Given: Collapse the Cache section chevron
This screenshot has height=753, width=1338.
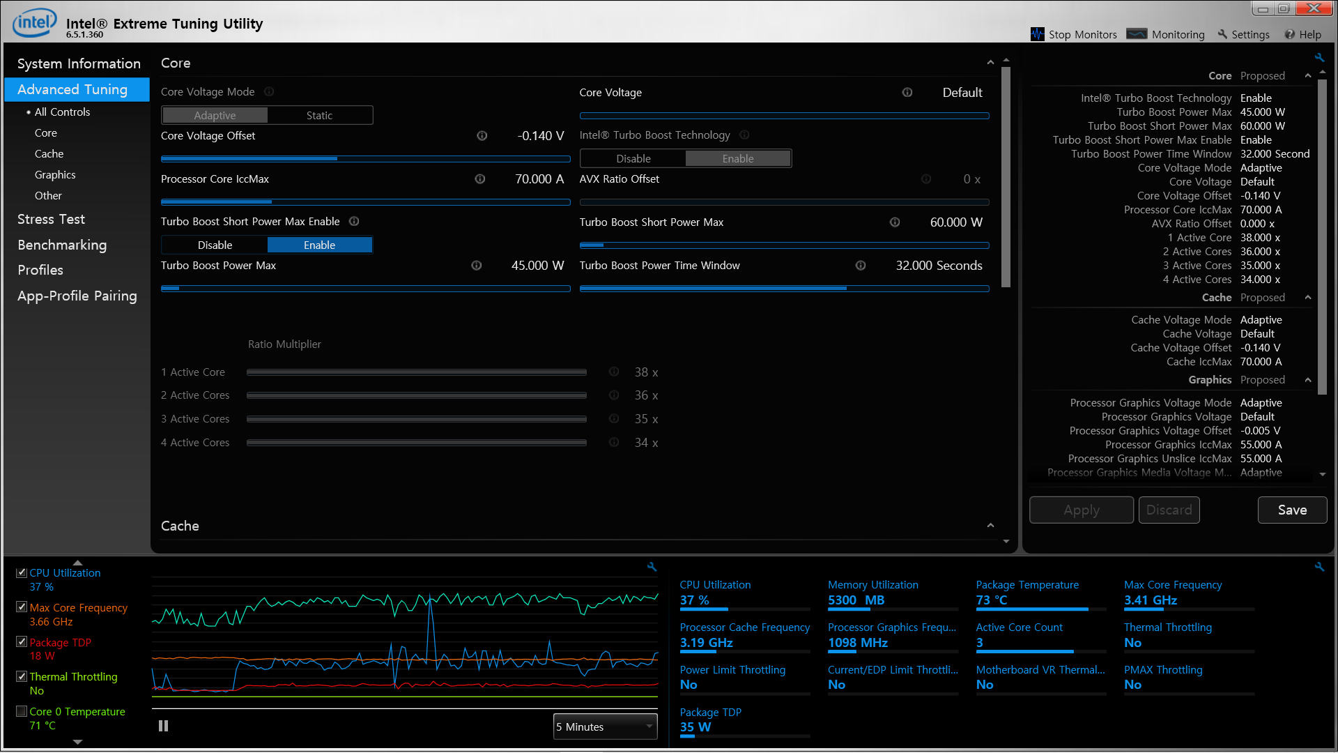Looking at the screenshot, I should (990, 526).
